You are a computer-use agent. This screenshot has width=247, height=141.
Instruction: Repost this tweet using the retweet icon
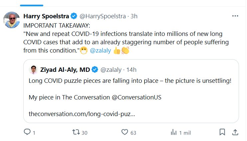coord(76,132)
